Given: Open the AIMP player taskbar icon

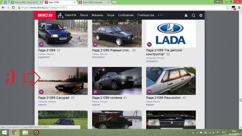Looking at the screenshot, I should (x=36, y=132).
